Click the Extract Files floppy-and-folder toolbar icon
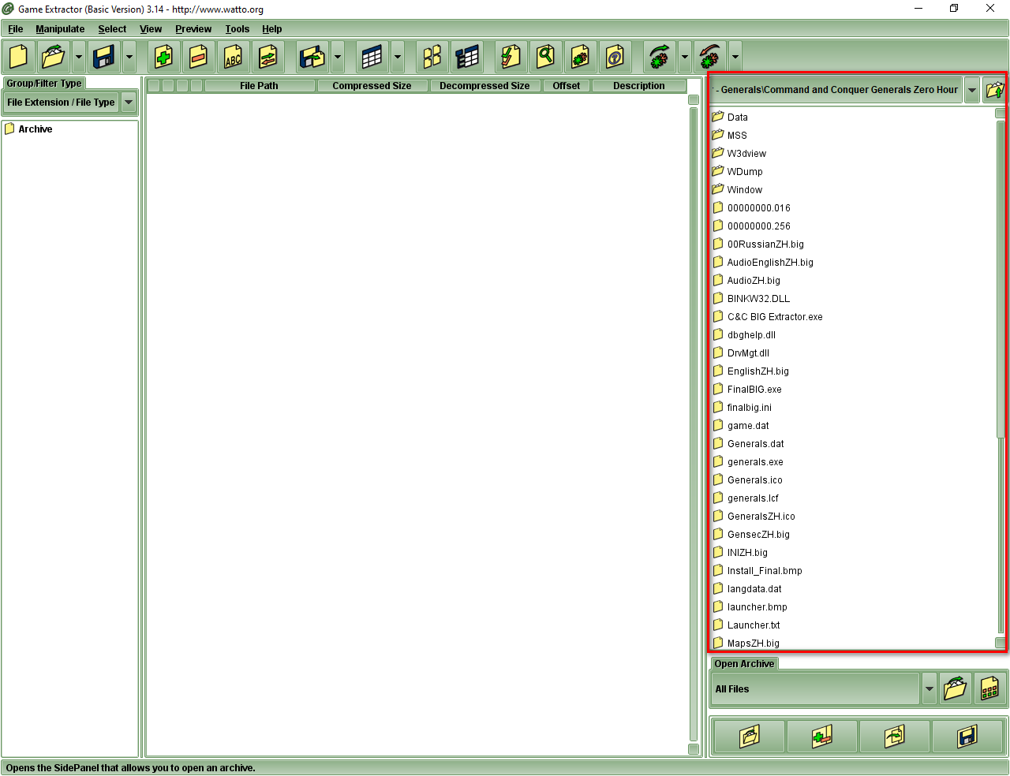Image resolution: width=1010 pixels, height=776 pixels. pyautogui.click(x=312, y=57)
